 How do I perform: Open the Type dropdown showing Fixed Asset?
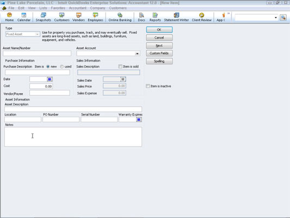click(23, 34)
